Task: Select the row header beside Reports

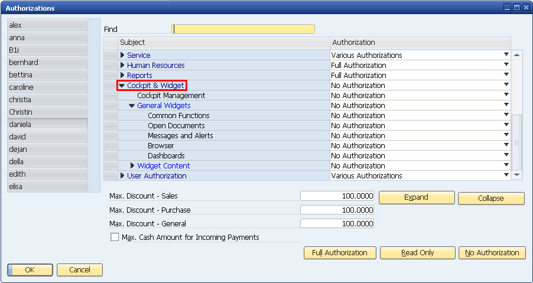Action: (110, 76)
